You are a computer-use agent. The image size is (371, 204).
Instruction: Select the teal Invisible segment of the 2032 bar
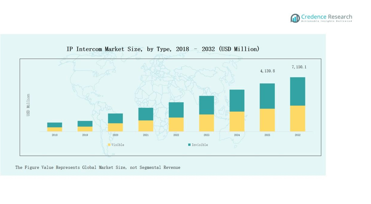point(297,91)
